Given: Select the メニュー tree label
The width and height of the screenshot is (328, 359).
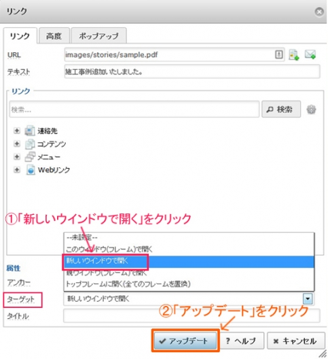Looking at the screenshot, I should click(49, 157).
